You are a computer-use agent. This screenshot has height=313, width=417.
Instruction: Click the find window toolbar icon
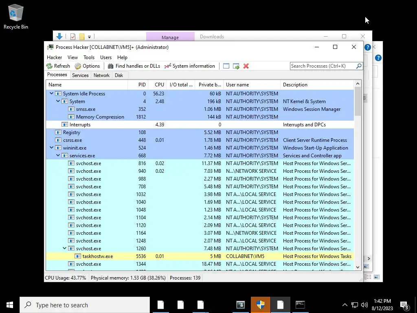(226, 66)
